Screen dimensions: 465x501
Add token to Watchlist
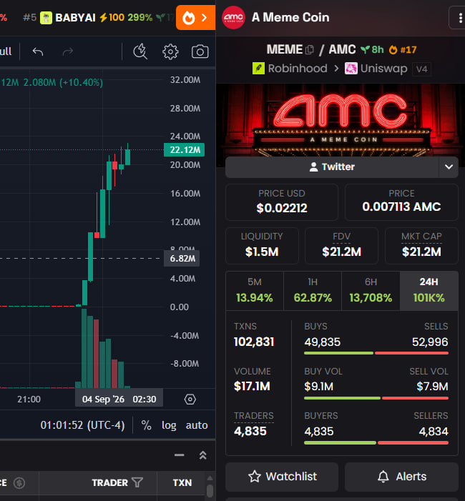point(282,477)
